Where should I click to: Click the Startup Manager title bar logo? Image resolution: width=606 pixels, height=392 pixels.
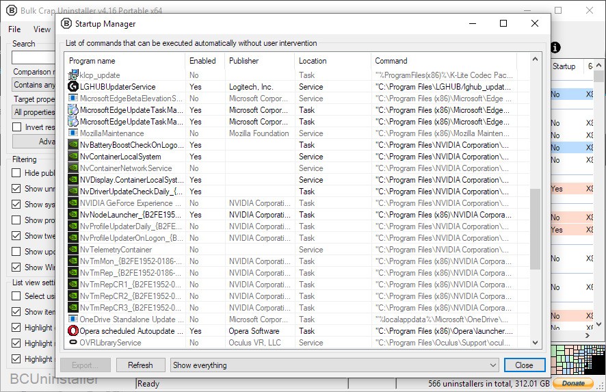coord(66,23)
